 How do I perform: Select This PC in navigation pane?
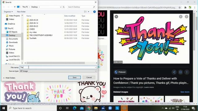[x=9, y=28]
